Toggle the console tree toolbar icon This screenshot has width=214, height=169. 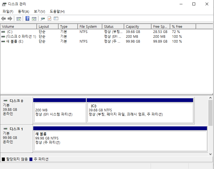[19, 19]
